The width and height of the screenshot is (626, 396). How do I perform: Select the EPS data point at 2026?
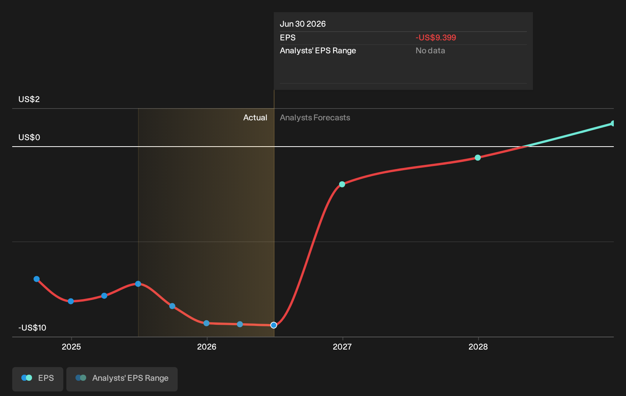pos(206,323)
